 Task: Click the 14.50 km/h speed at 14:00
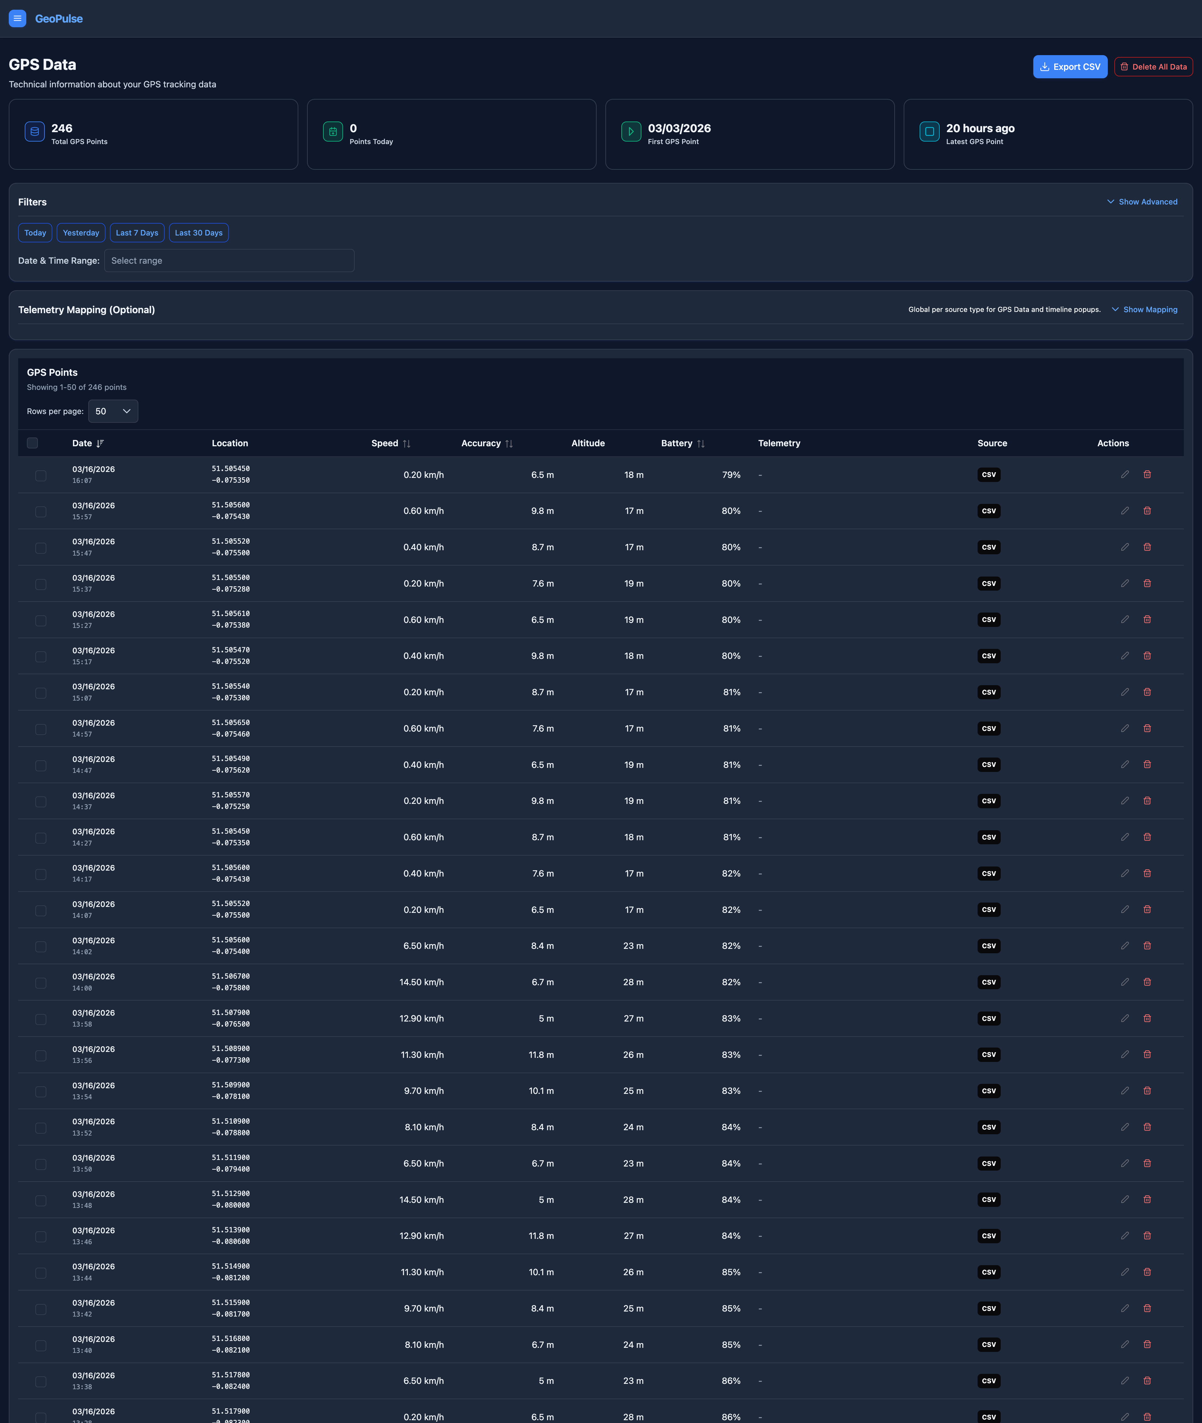pyautogui.click(x=421, y=982)
